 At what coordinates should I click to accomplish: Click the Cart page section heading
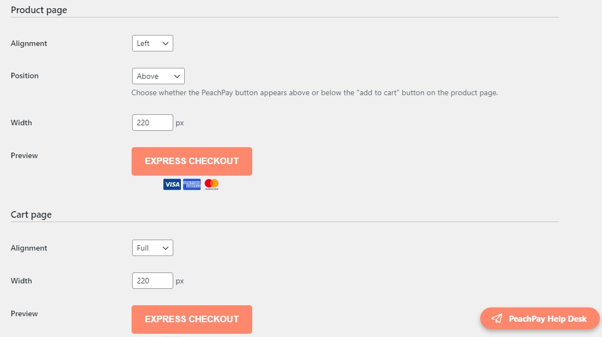31,214
